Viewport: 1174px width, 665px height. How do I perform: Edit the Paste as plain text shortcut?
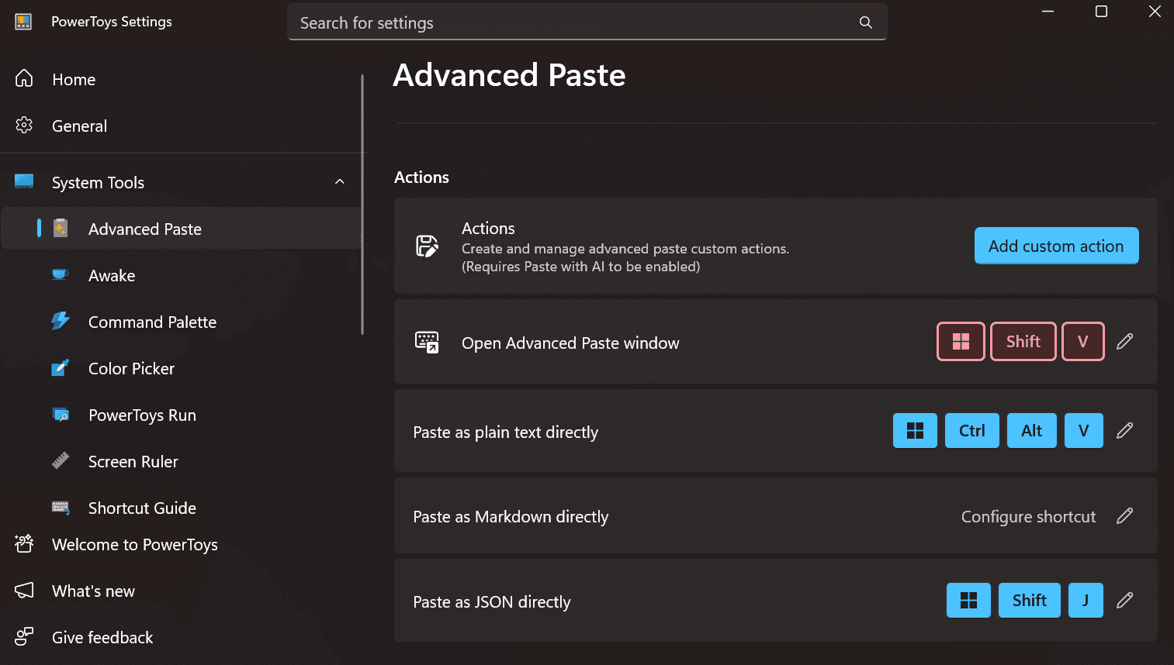[1124, 431]
